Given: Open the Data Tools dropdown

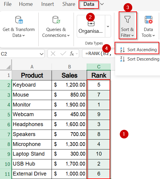Looking at the screenshot, I should (148, 27).
